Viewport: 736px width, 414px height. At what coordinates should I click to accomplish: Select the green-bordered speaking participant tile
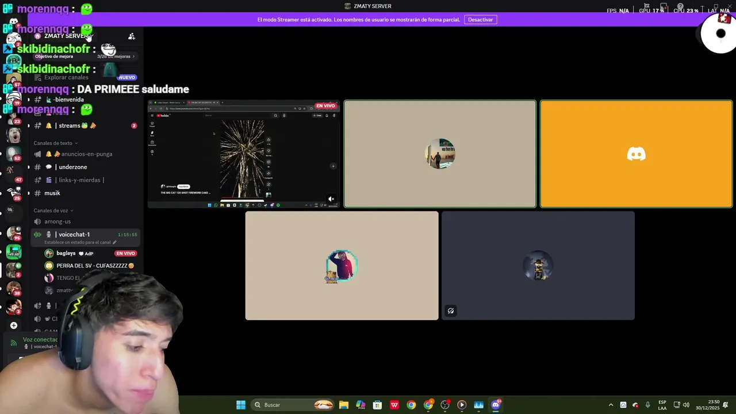point(440,154)
